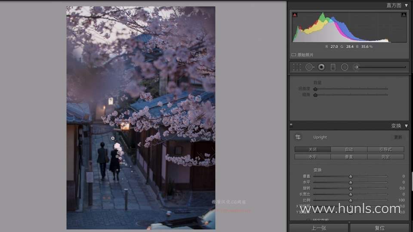Toggle the shadow clipping indicator in histogram
The height and width of the screenshot is (232, 413).
point(295,15)
